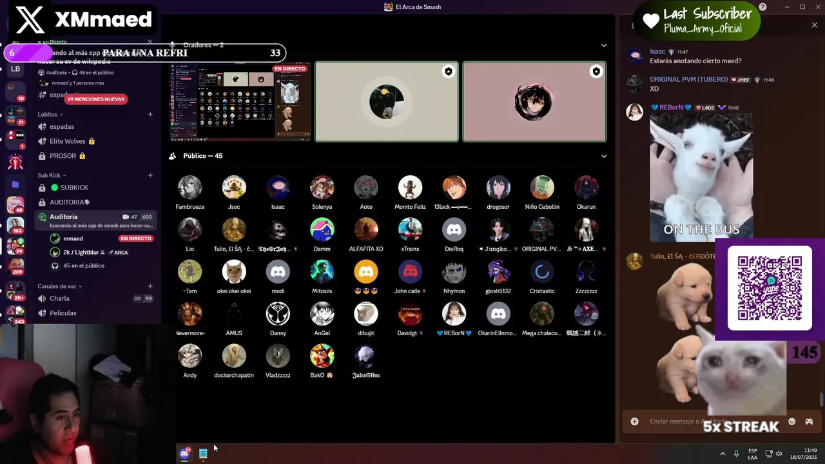Image resolution: width=825 pixels, height=464 pixels.
Task: Open the server icon with badge 71
Action: tap(15, 115)
